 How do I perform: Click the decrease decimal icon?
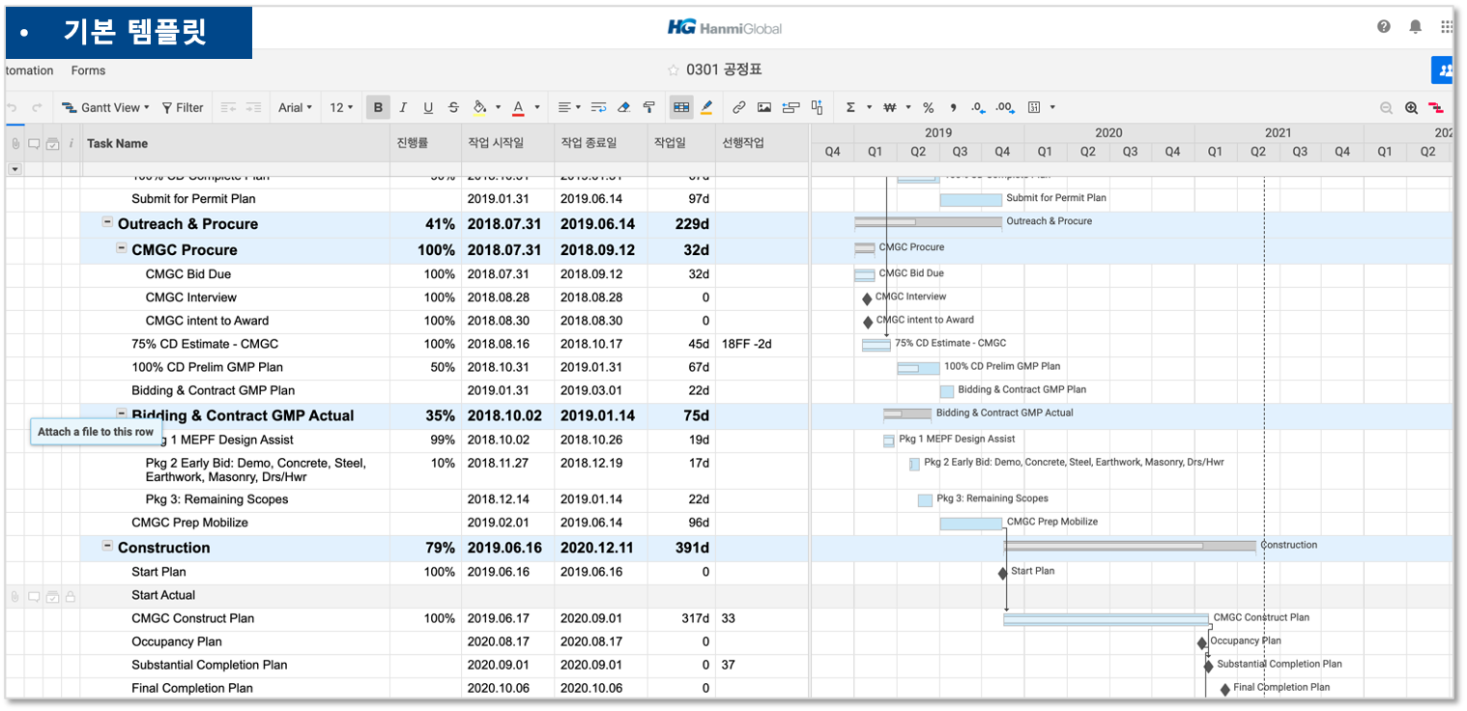(x=977, y=107)
